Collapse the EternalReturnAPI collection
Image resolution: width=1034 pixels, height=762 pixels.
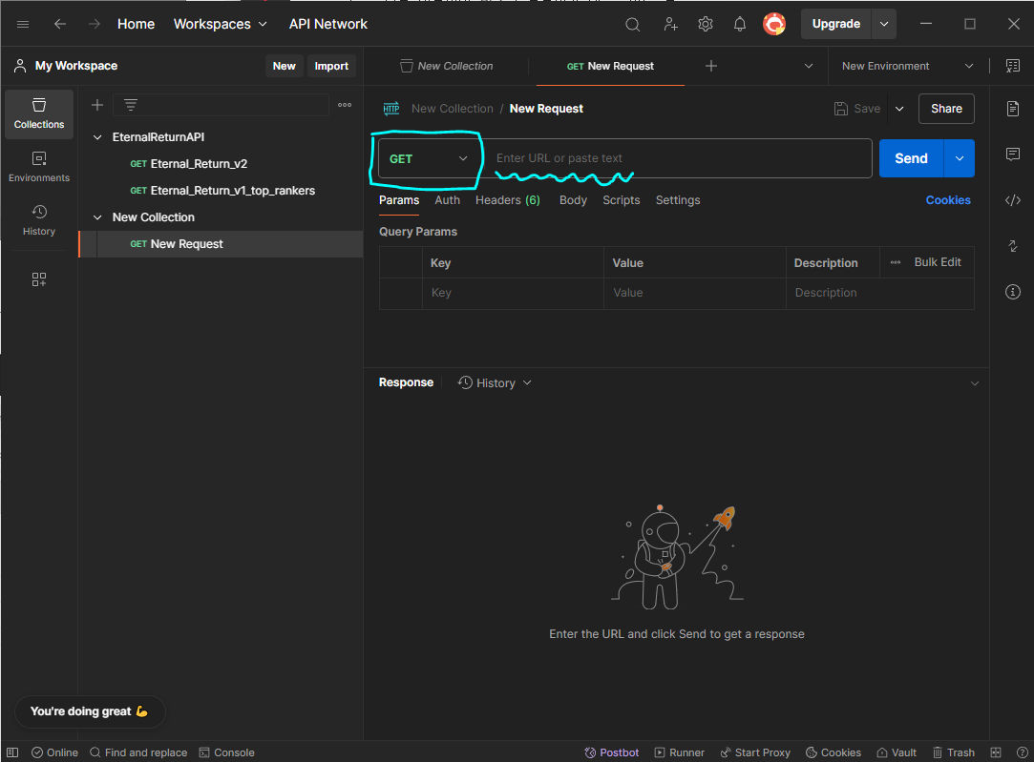tap(97, 137)
